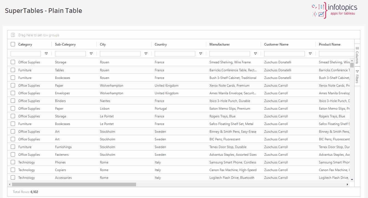368x198 pixels.
Task: Click the horizontal scrollbar left arrow
Action: click(10, 185)
